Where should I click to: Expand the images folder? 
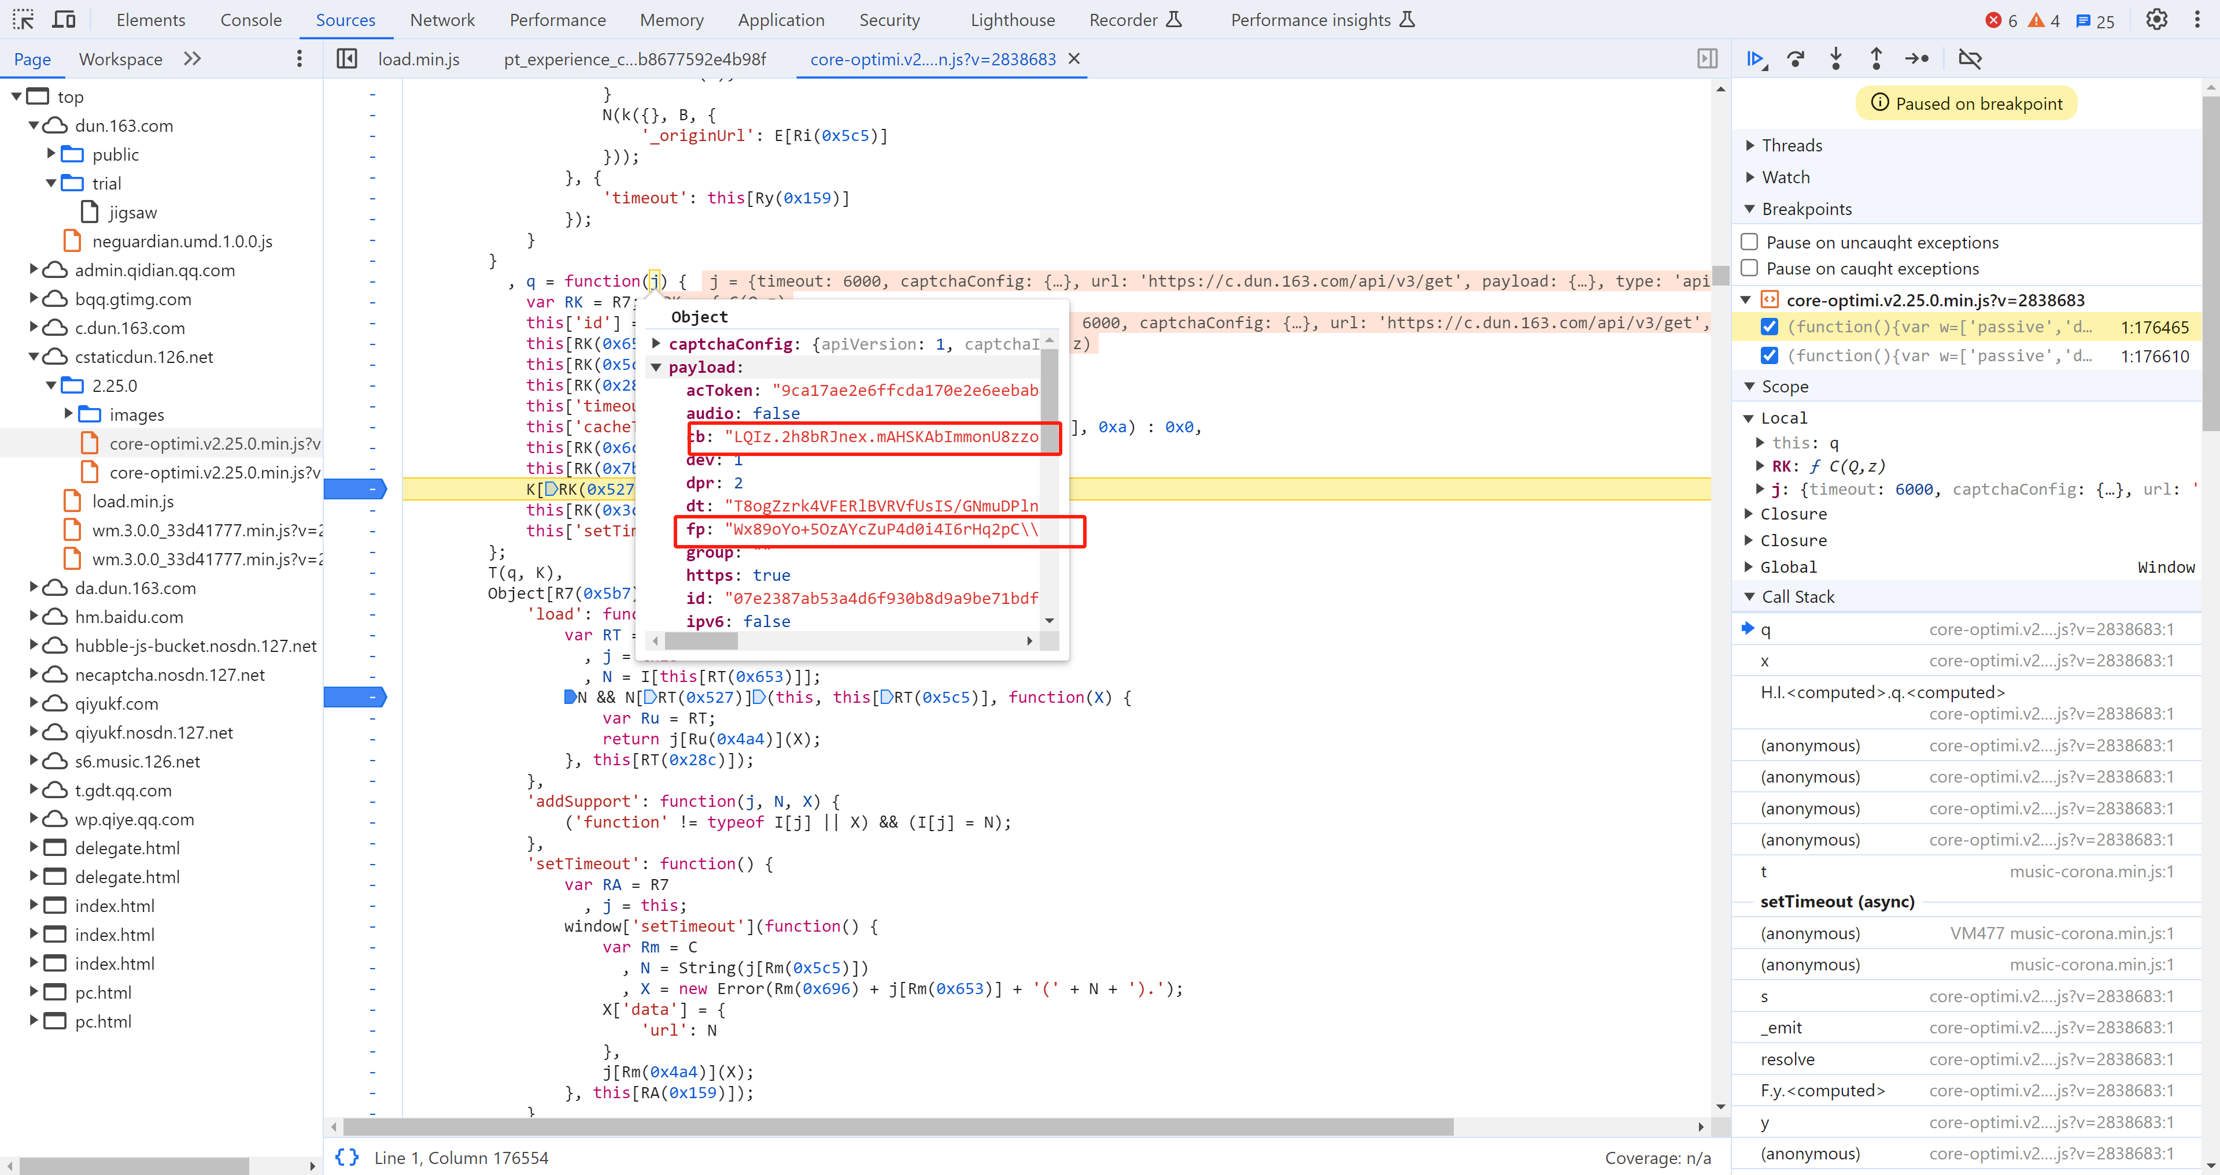(68, 413)
